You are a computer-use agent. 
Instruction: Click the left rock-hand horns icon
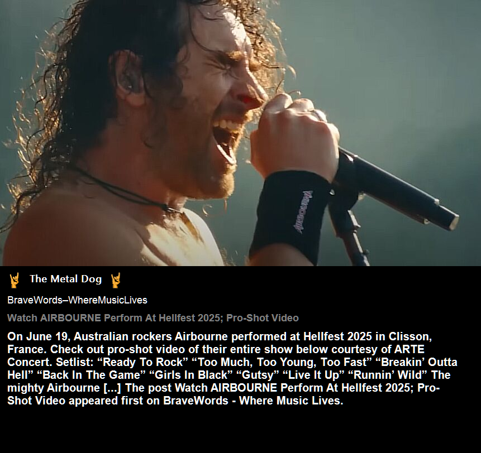pos(15,280)
